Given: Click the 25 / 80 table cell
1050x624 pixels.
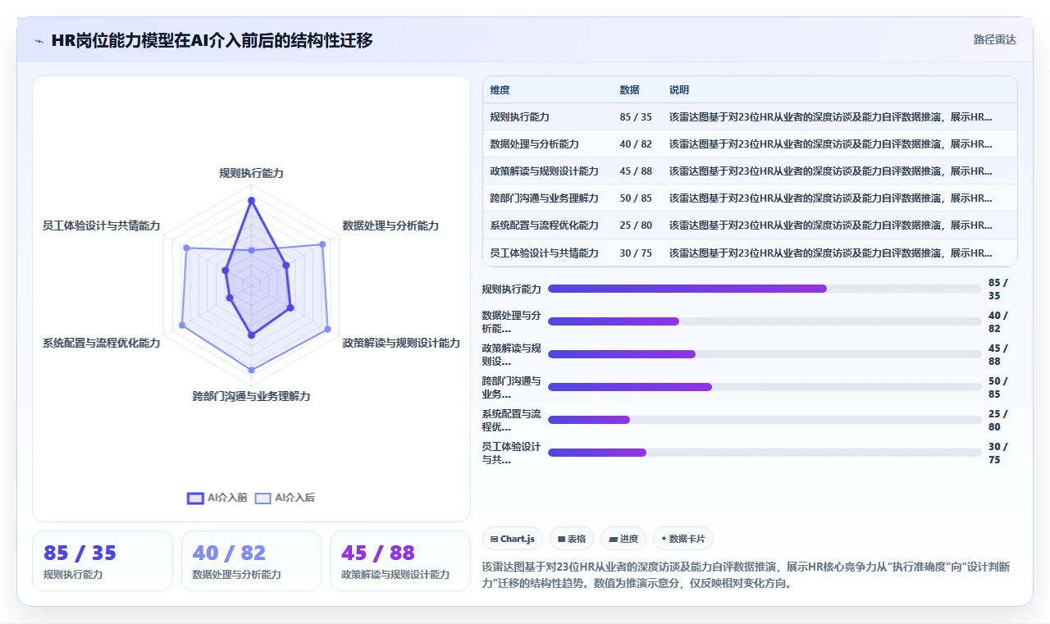Looking at the screenshot, I should click(x=636, y=225).
